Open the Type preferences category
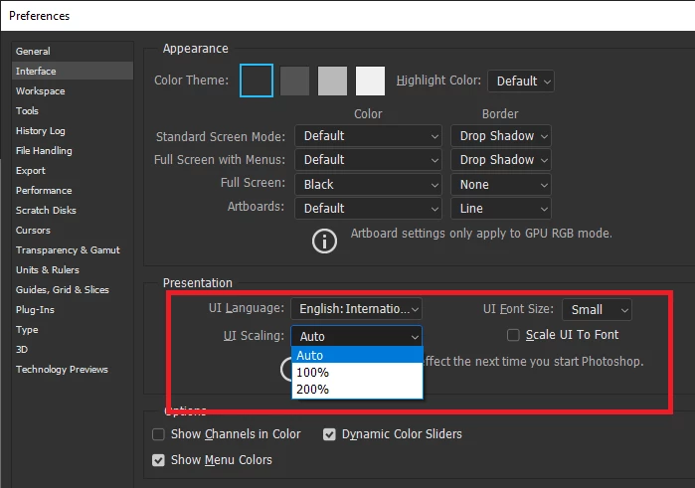The height and width of the screenshot is (488, 695). point(73,330)
